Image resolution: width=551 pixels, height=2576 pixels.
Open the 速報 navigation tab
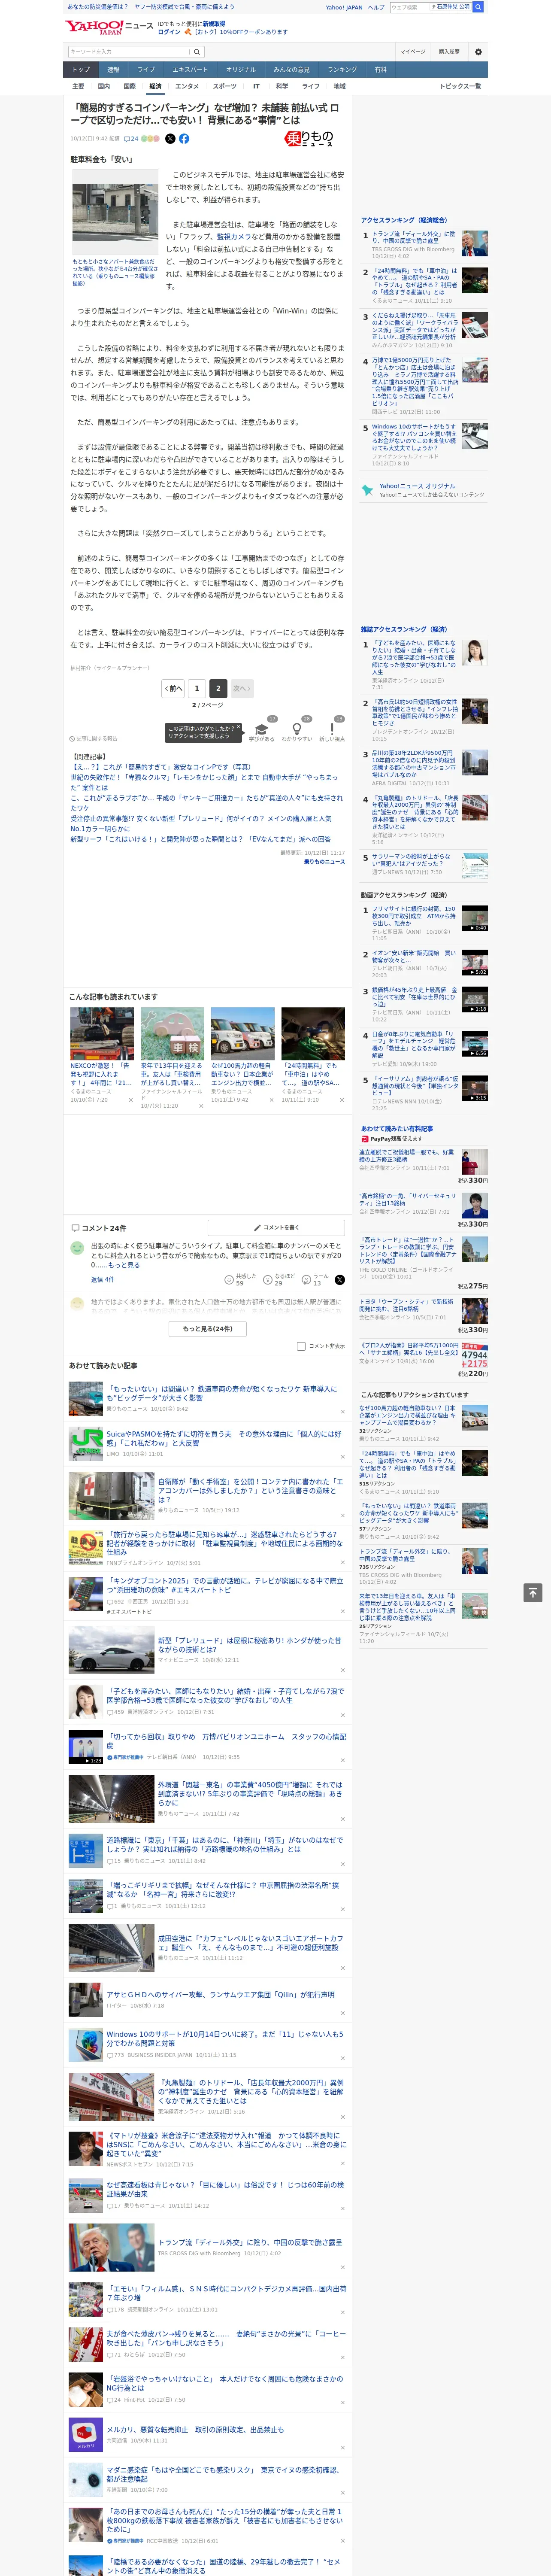(x=113, y=70)
